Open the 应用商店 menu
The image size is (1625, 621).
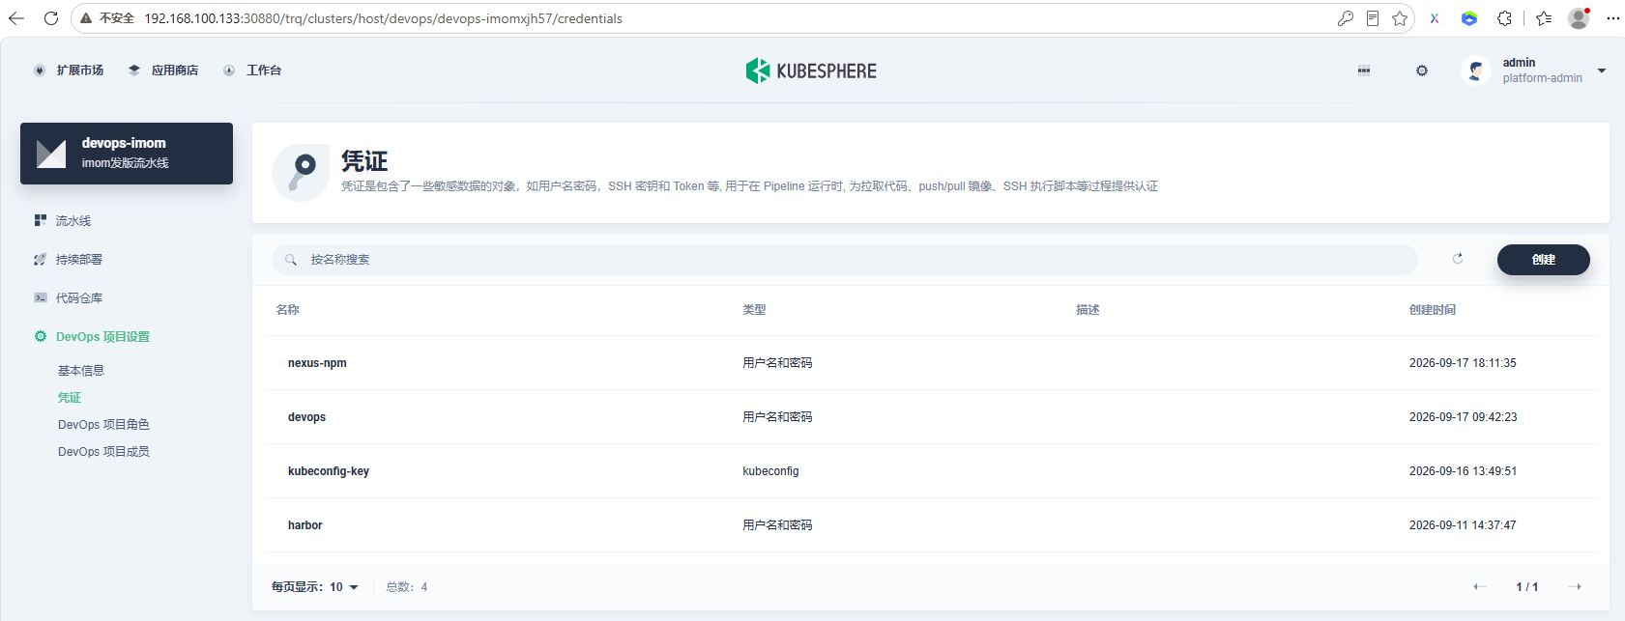[x=163, y=71]
